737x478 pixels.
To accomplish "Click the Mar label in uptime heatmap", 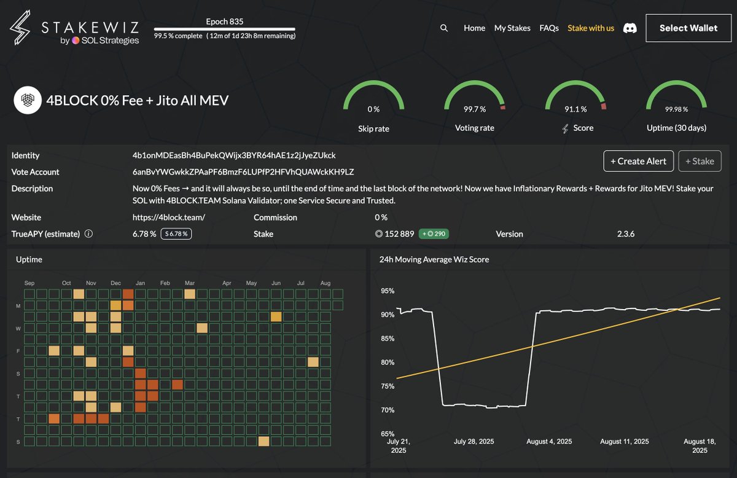I will pos(189,283).
